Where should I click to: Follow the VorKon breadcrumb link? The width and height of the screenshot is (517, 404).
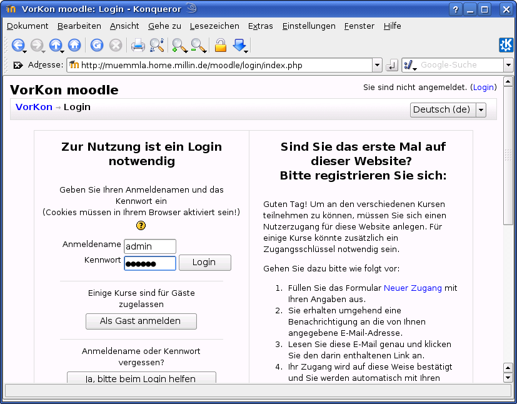[34, 107]
